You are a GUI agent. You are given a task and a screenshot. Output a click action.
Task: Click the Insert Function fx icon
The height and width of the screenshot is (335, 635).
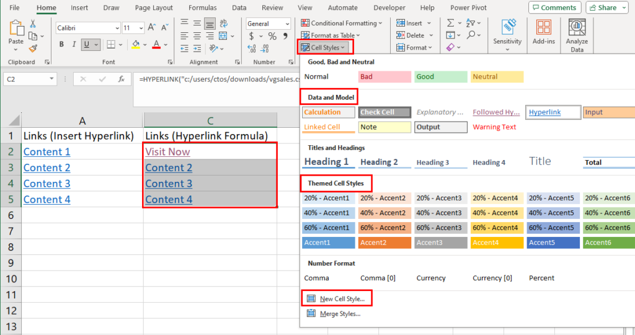121,79
